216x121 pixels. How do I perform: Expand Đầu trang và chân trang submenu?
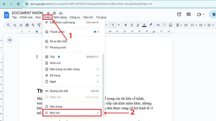point(72,69)
